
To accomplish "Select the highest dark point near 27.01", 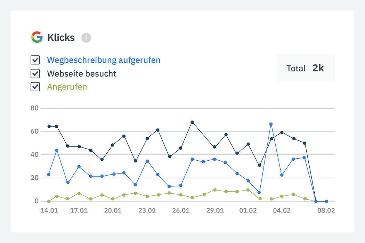I will click(192, 122).
